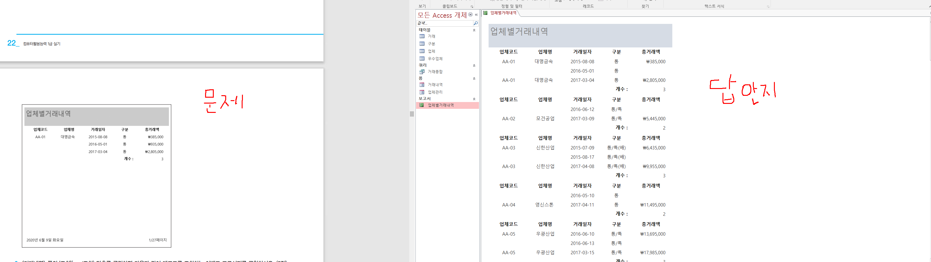Collapse the 폼 group
931x262 pixels.
pyautogui.click(x=474, y=78)
